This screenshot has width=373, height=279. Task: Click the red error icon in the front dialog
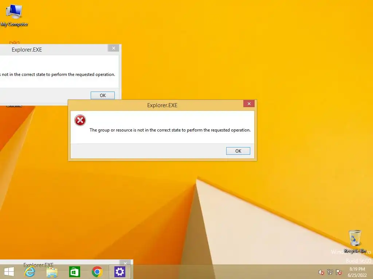[x=80, y=120]
